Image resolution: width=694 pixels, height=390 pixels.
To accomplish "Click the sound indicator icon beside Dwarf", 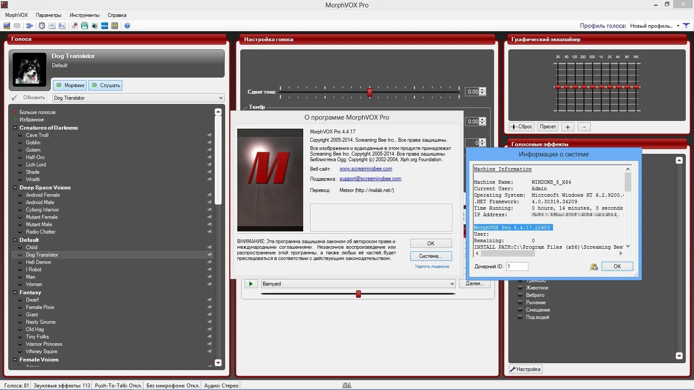I will coord(210,300).
